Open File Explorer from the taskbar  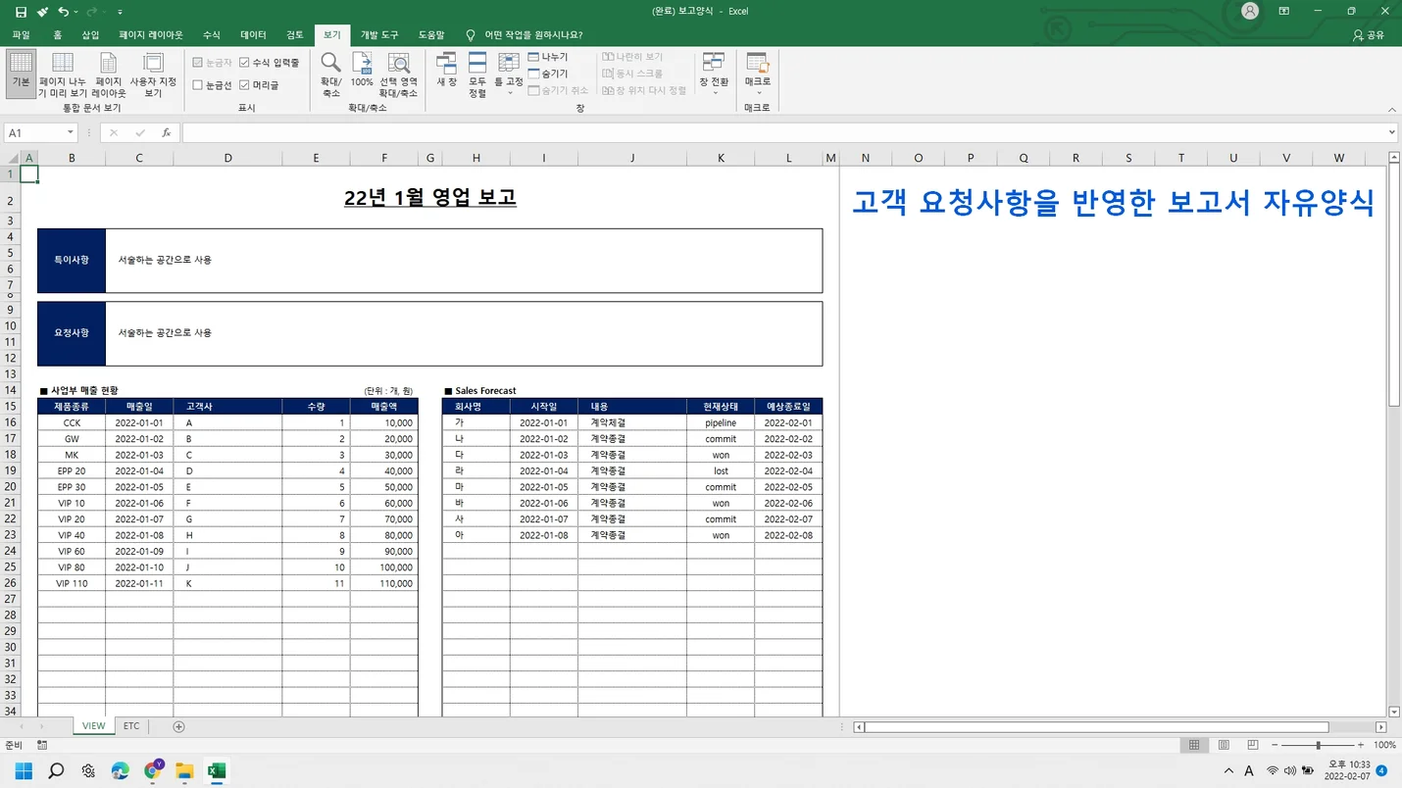(x=184, y=770)
